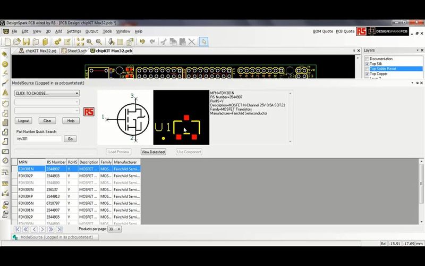Select the Add Rectangle shape tool
Image resolution: width=425 pixels, height=266 pixels.
point(5,152)
